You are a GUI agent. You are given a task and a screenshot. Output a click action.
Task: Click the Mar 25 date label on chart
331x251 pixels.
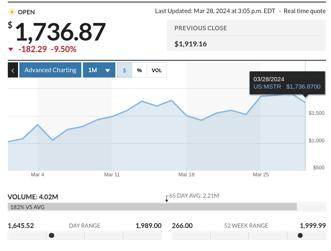point(261,175)
